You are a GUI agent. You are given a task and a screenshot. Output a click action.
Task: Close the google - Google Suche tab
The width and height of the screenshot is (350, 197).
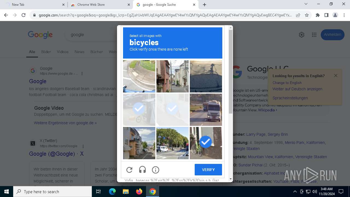[x=194, y=5]
